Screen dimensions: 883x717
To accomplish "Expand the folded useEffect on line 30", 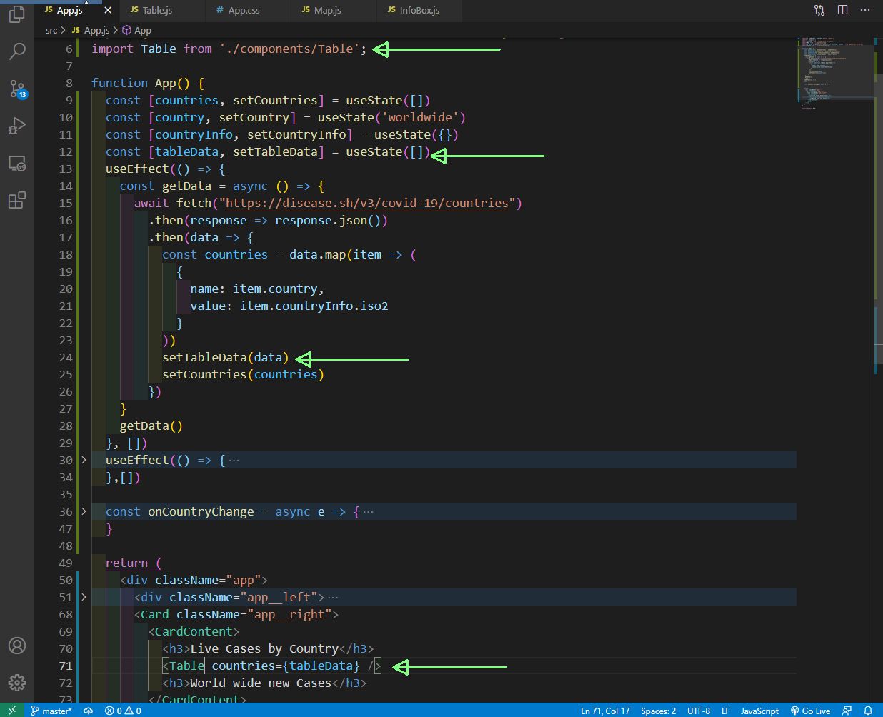I will coord(84,460).
